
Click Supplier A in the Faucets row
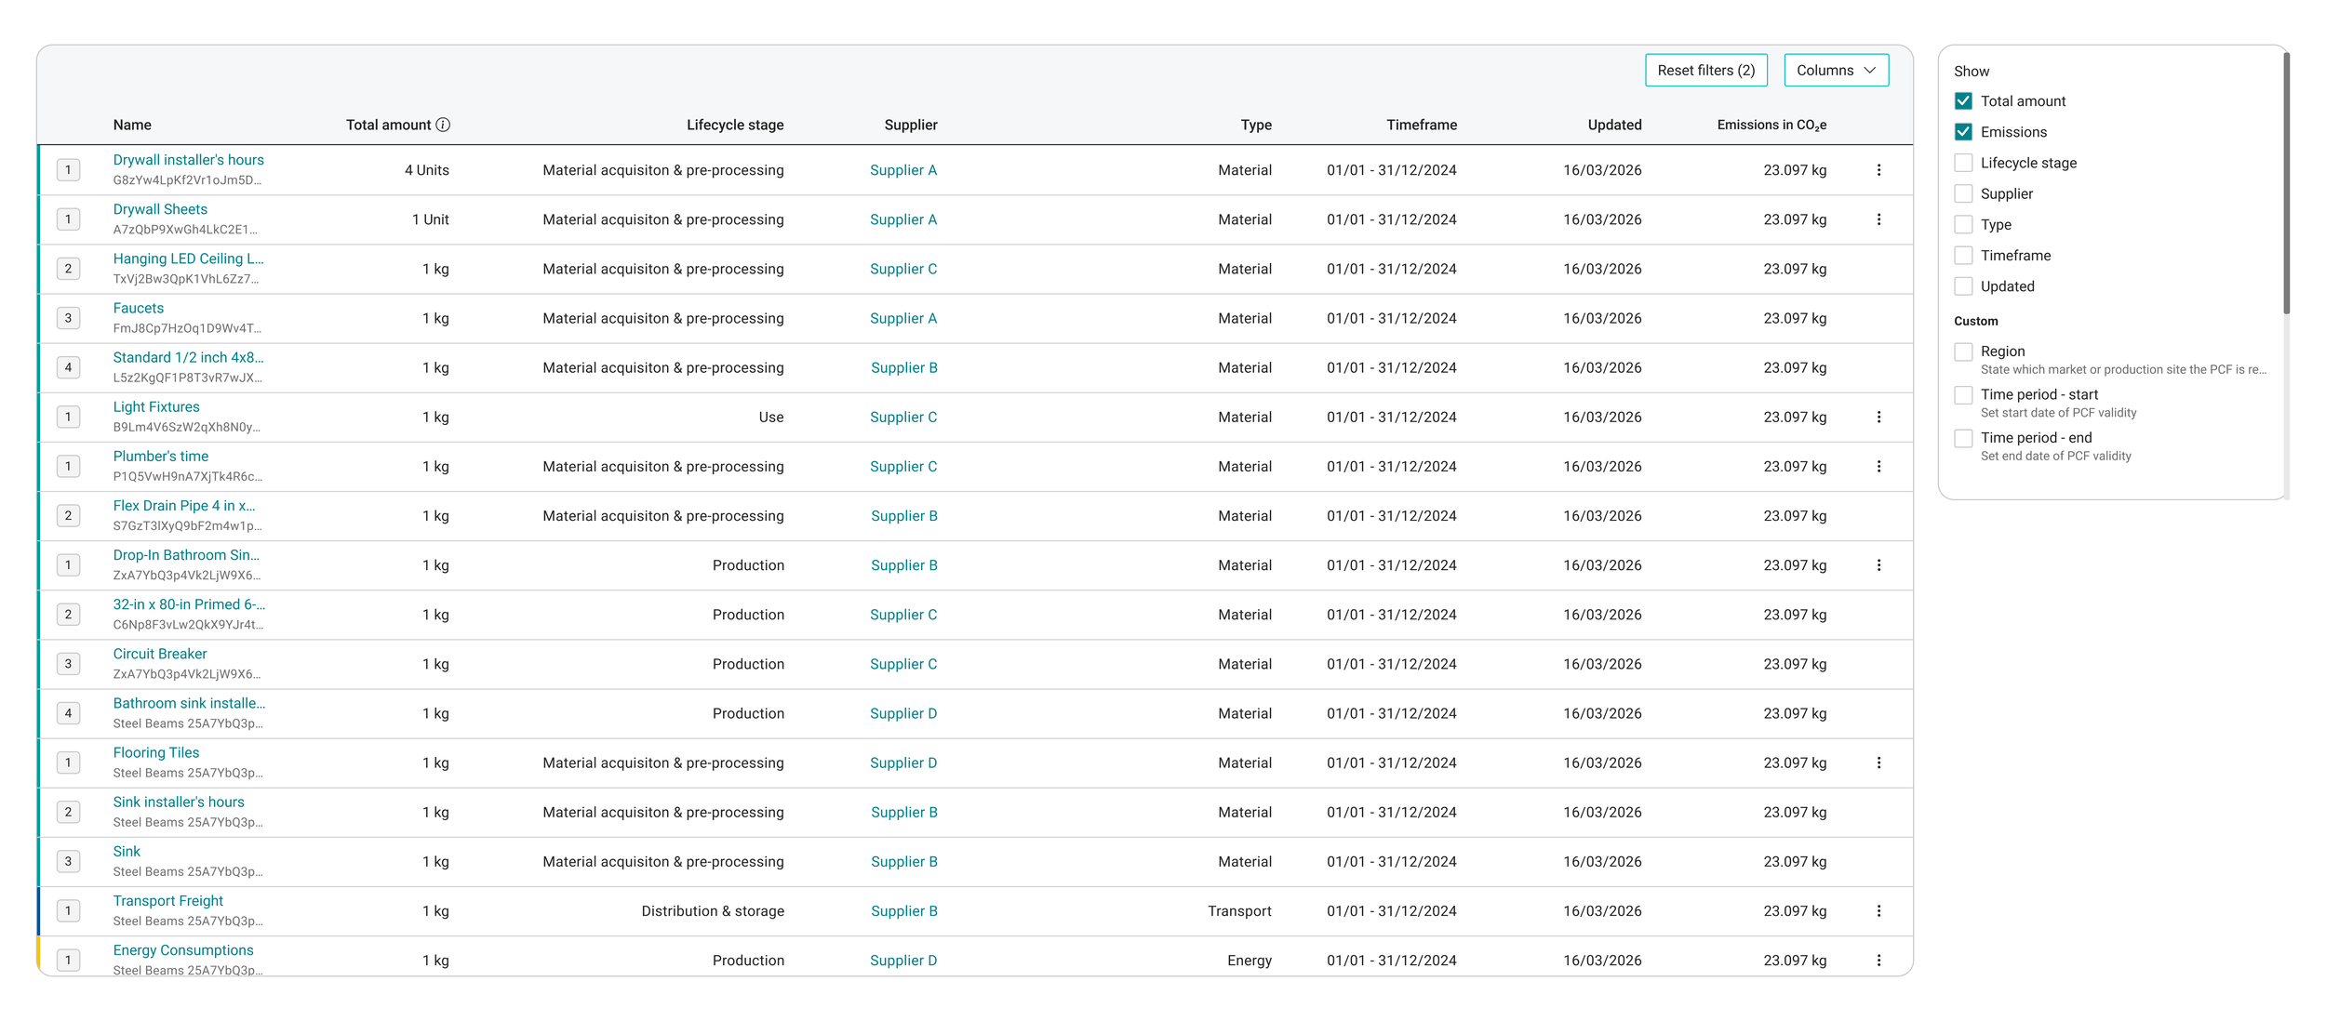[x=903, y=318]
